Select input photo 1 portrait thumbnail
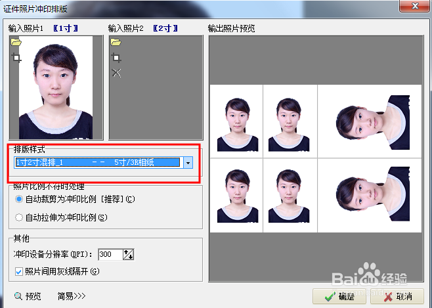The height and width of the screenshot is (308, 432). [x=56, y=87]
